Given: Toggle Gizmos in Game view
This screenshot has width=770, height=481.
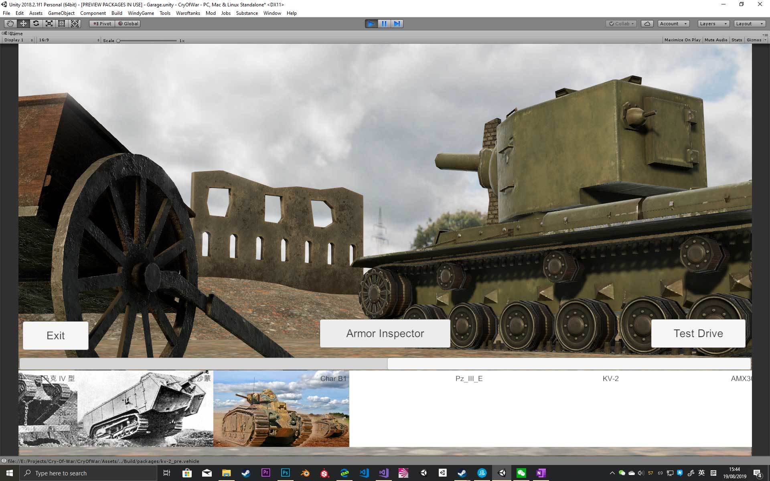Looking at the screenshot, I should click(x=754, y=40).
